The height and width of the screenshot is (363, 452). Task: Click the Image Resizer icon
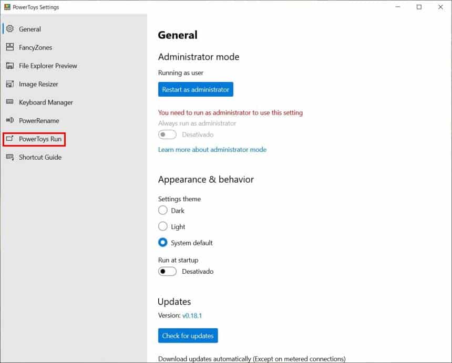10,84
